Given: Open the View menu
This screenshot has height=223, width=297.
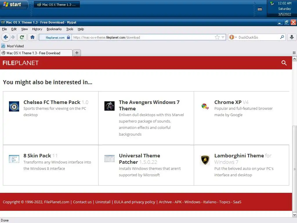Looking at the screenshot, I should 24,29.
